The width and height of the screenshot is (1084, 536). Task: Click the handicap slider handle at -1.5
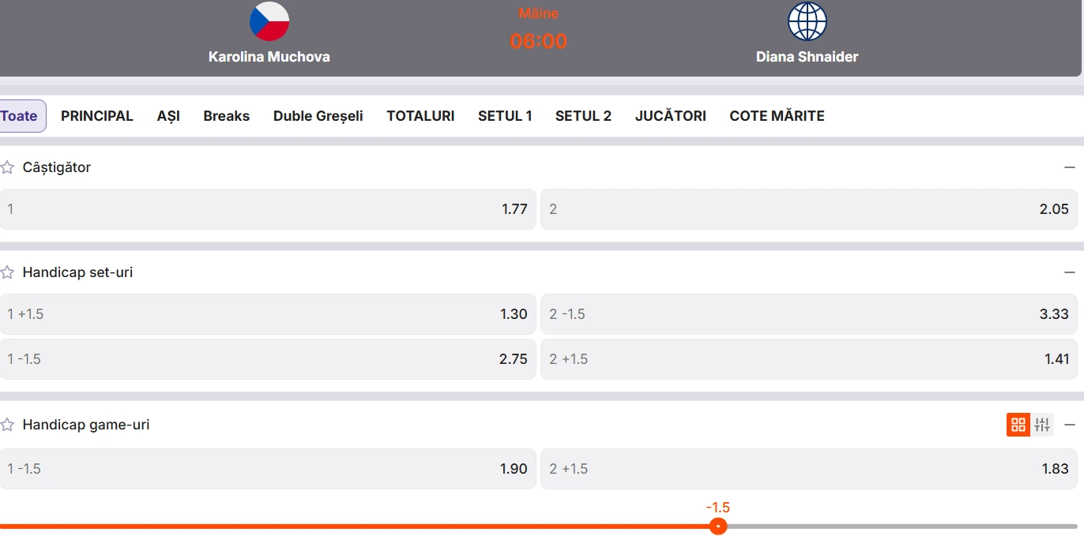point(717,526)
